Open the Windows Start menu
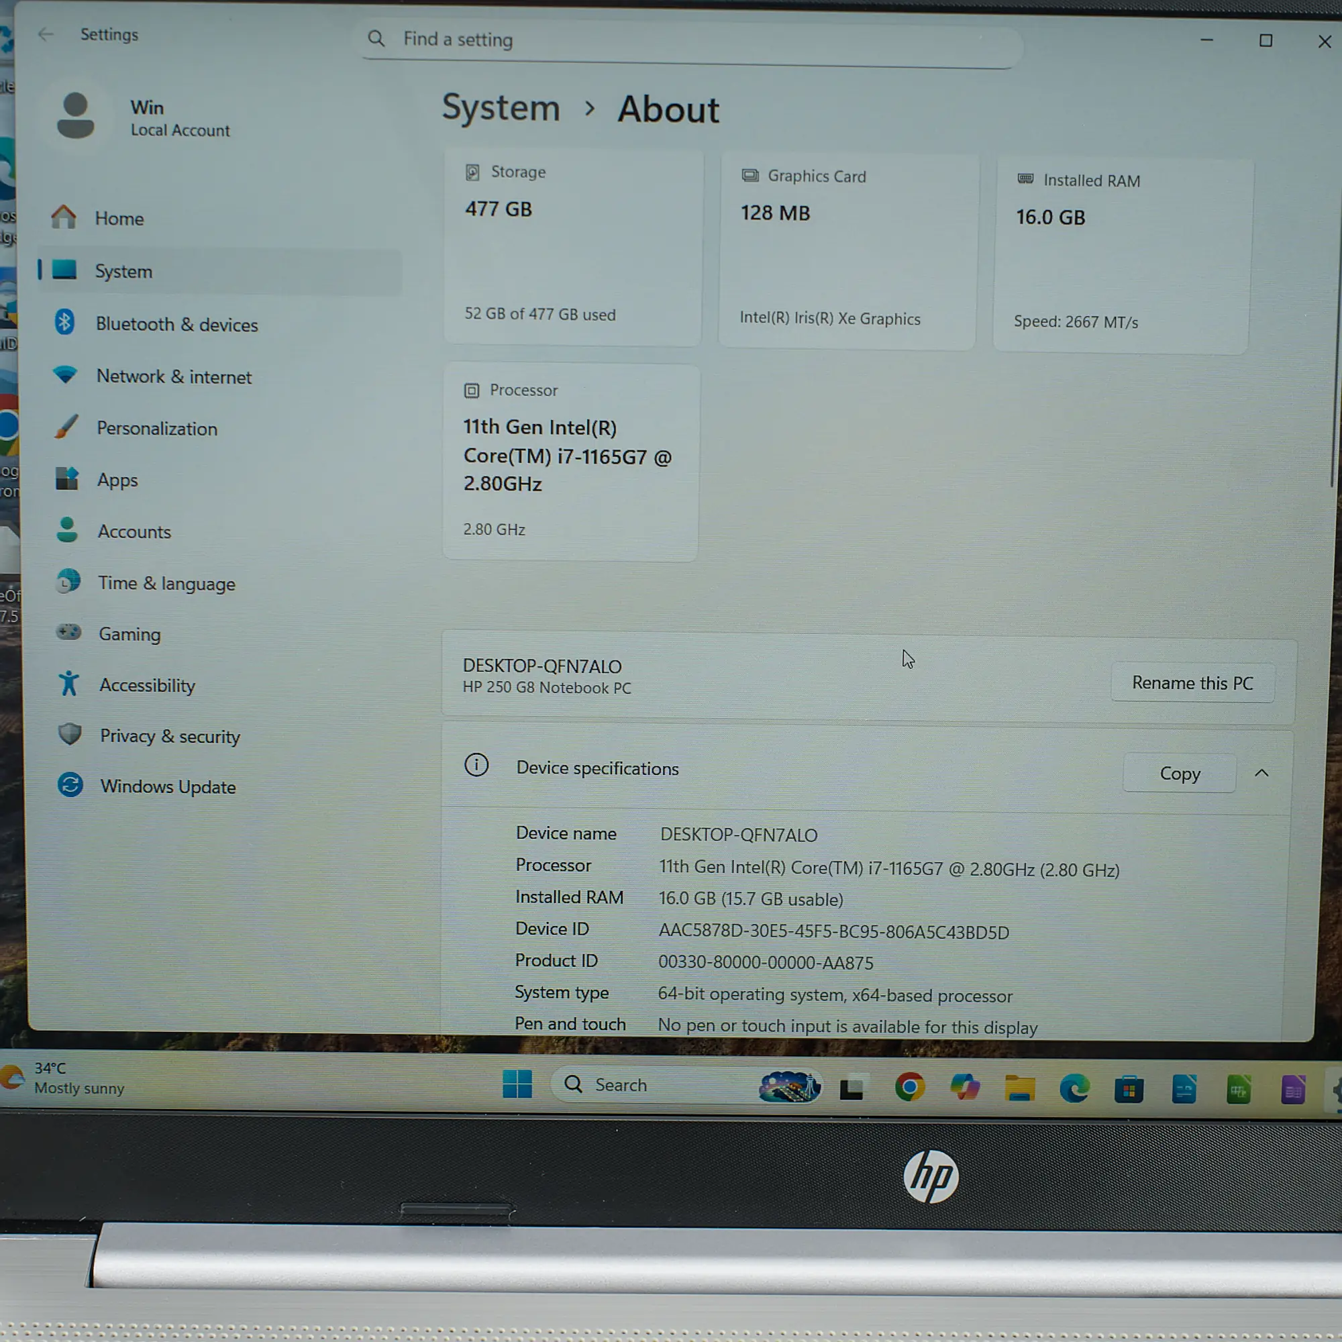The image size is (1342, 1342). (517, 1084)
